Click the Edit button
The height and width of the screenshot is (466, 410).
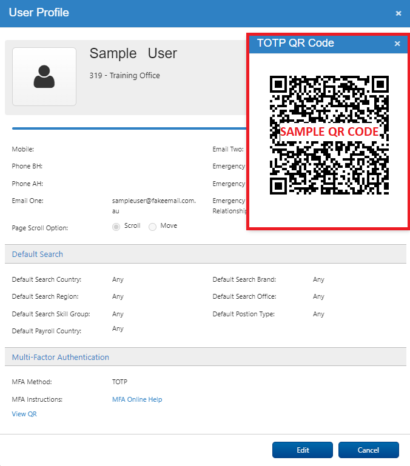(303, 450)
